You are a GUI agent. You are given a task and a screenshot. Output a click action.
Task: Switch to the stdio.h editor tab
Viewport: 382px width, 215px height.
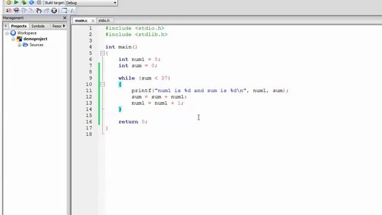point(104,20)
